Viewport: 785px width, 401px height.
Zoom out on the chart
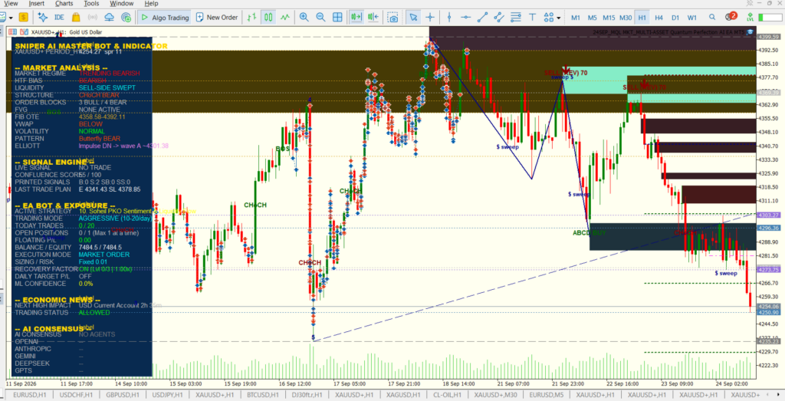[320, 18]
